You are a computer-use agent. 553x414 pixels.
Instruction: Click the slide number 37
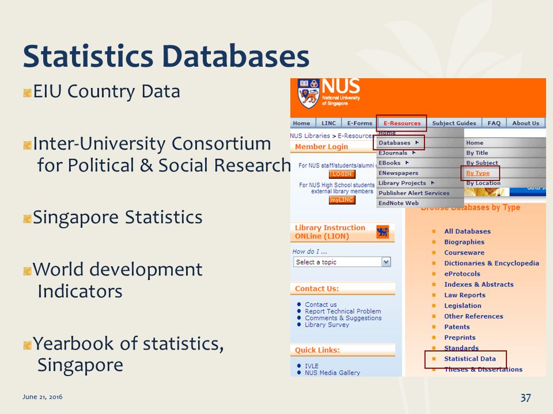[x=525, y=398]
